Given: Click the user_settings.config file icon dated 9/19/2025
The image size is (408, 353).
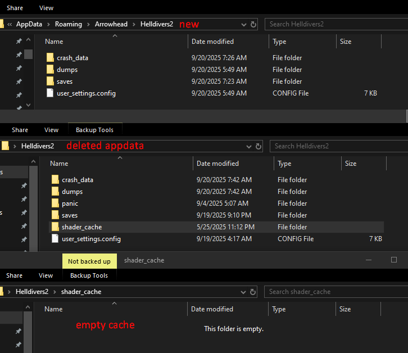Looking at the screenshot, I should click(55, 239).
